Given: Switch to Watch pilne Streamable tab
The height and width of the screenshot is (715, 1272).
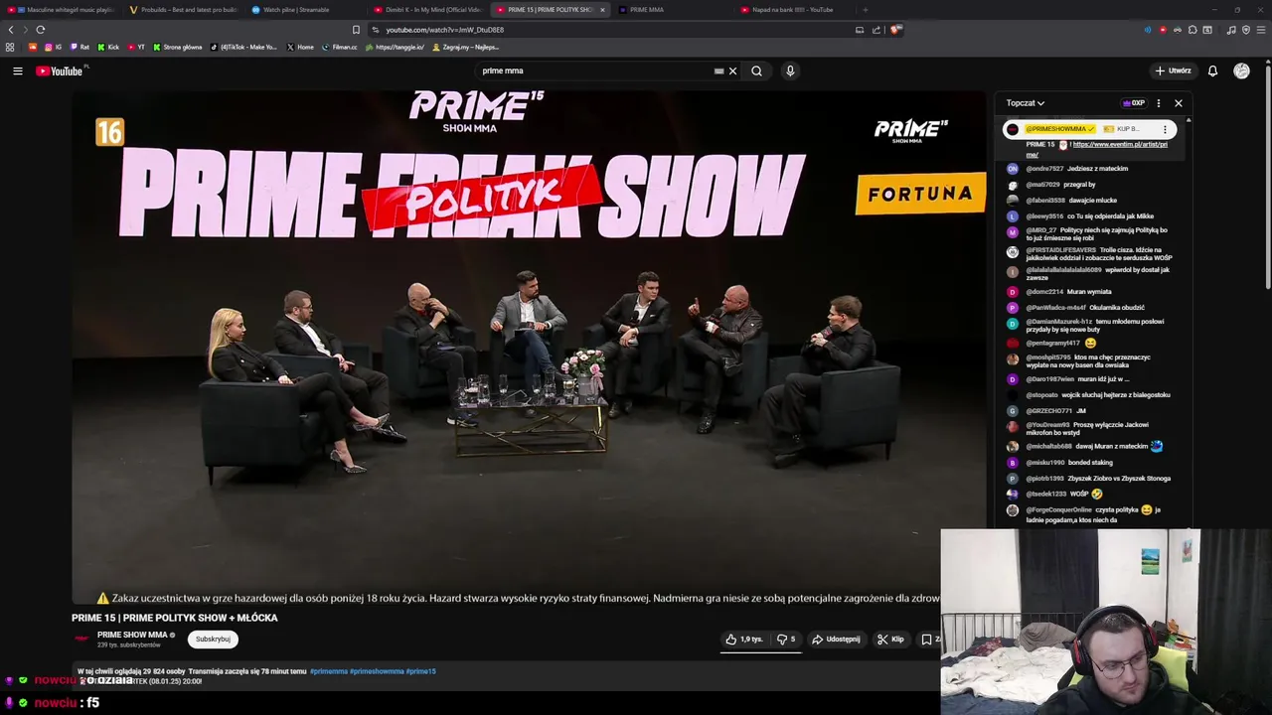Looking at the screenshot, I should click(x=306, y=10).
